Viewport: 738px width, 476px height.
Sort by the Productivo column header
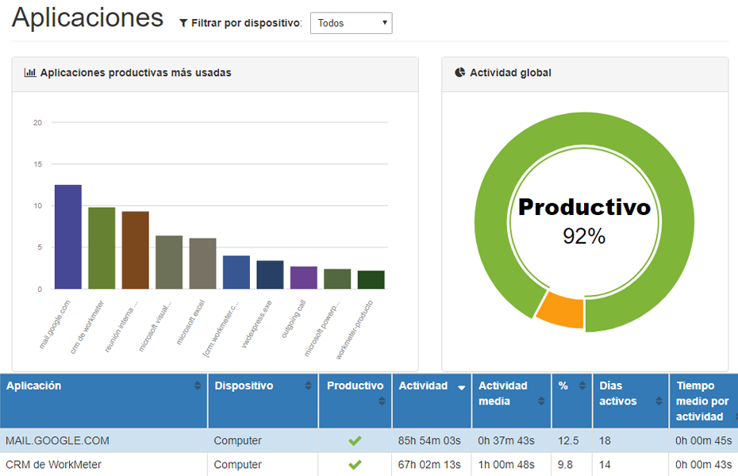[355, 386]
